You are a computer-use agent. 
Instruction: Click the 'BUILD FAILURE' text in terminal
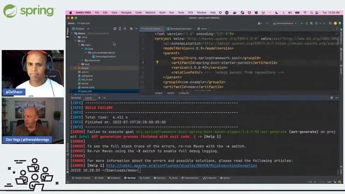coord(99,108)
